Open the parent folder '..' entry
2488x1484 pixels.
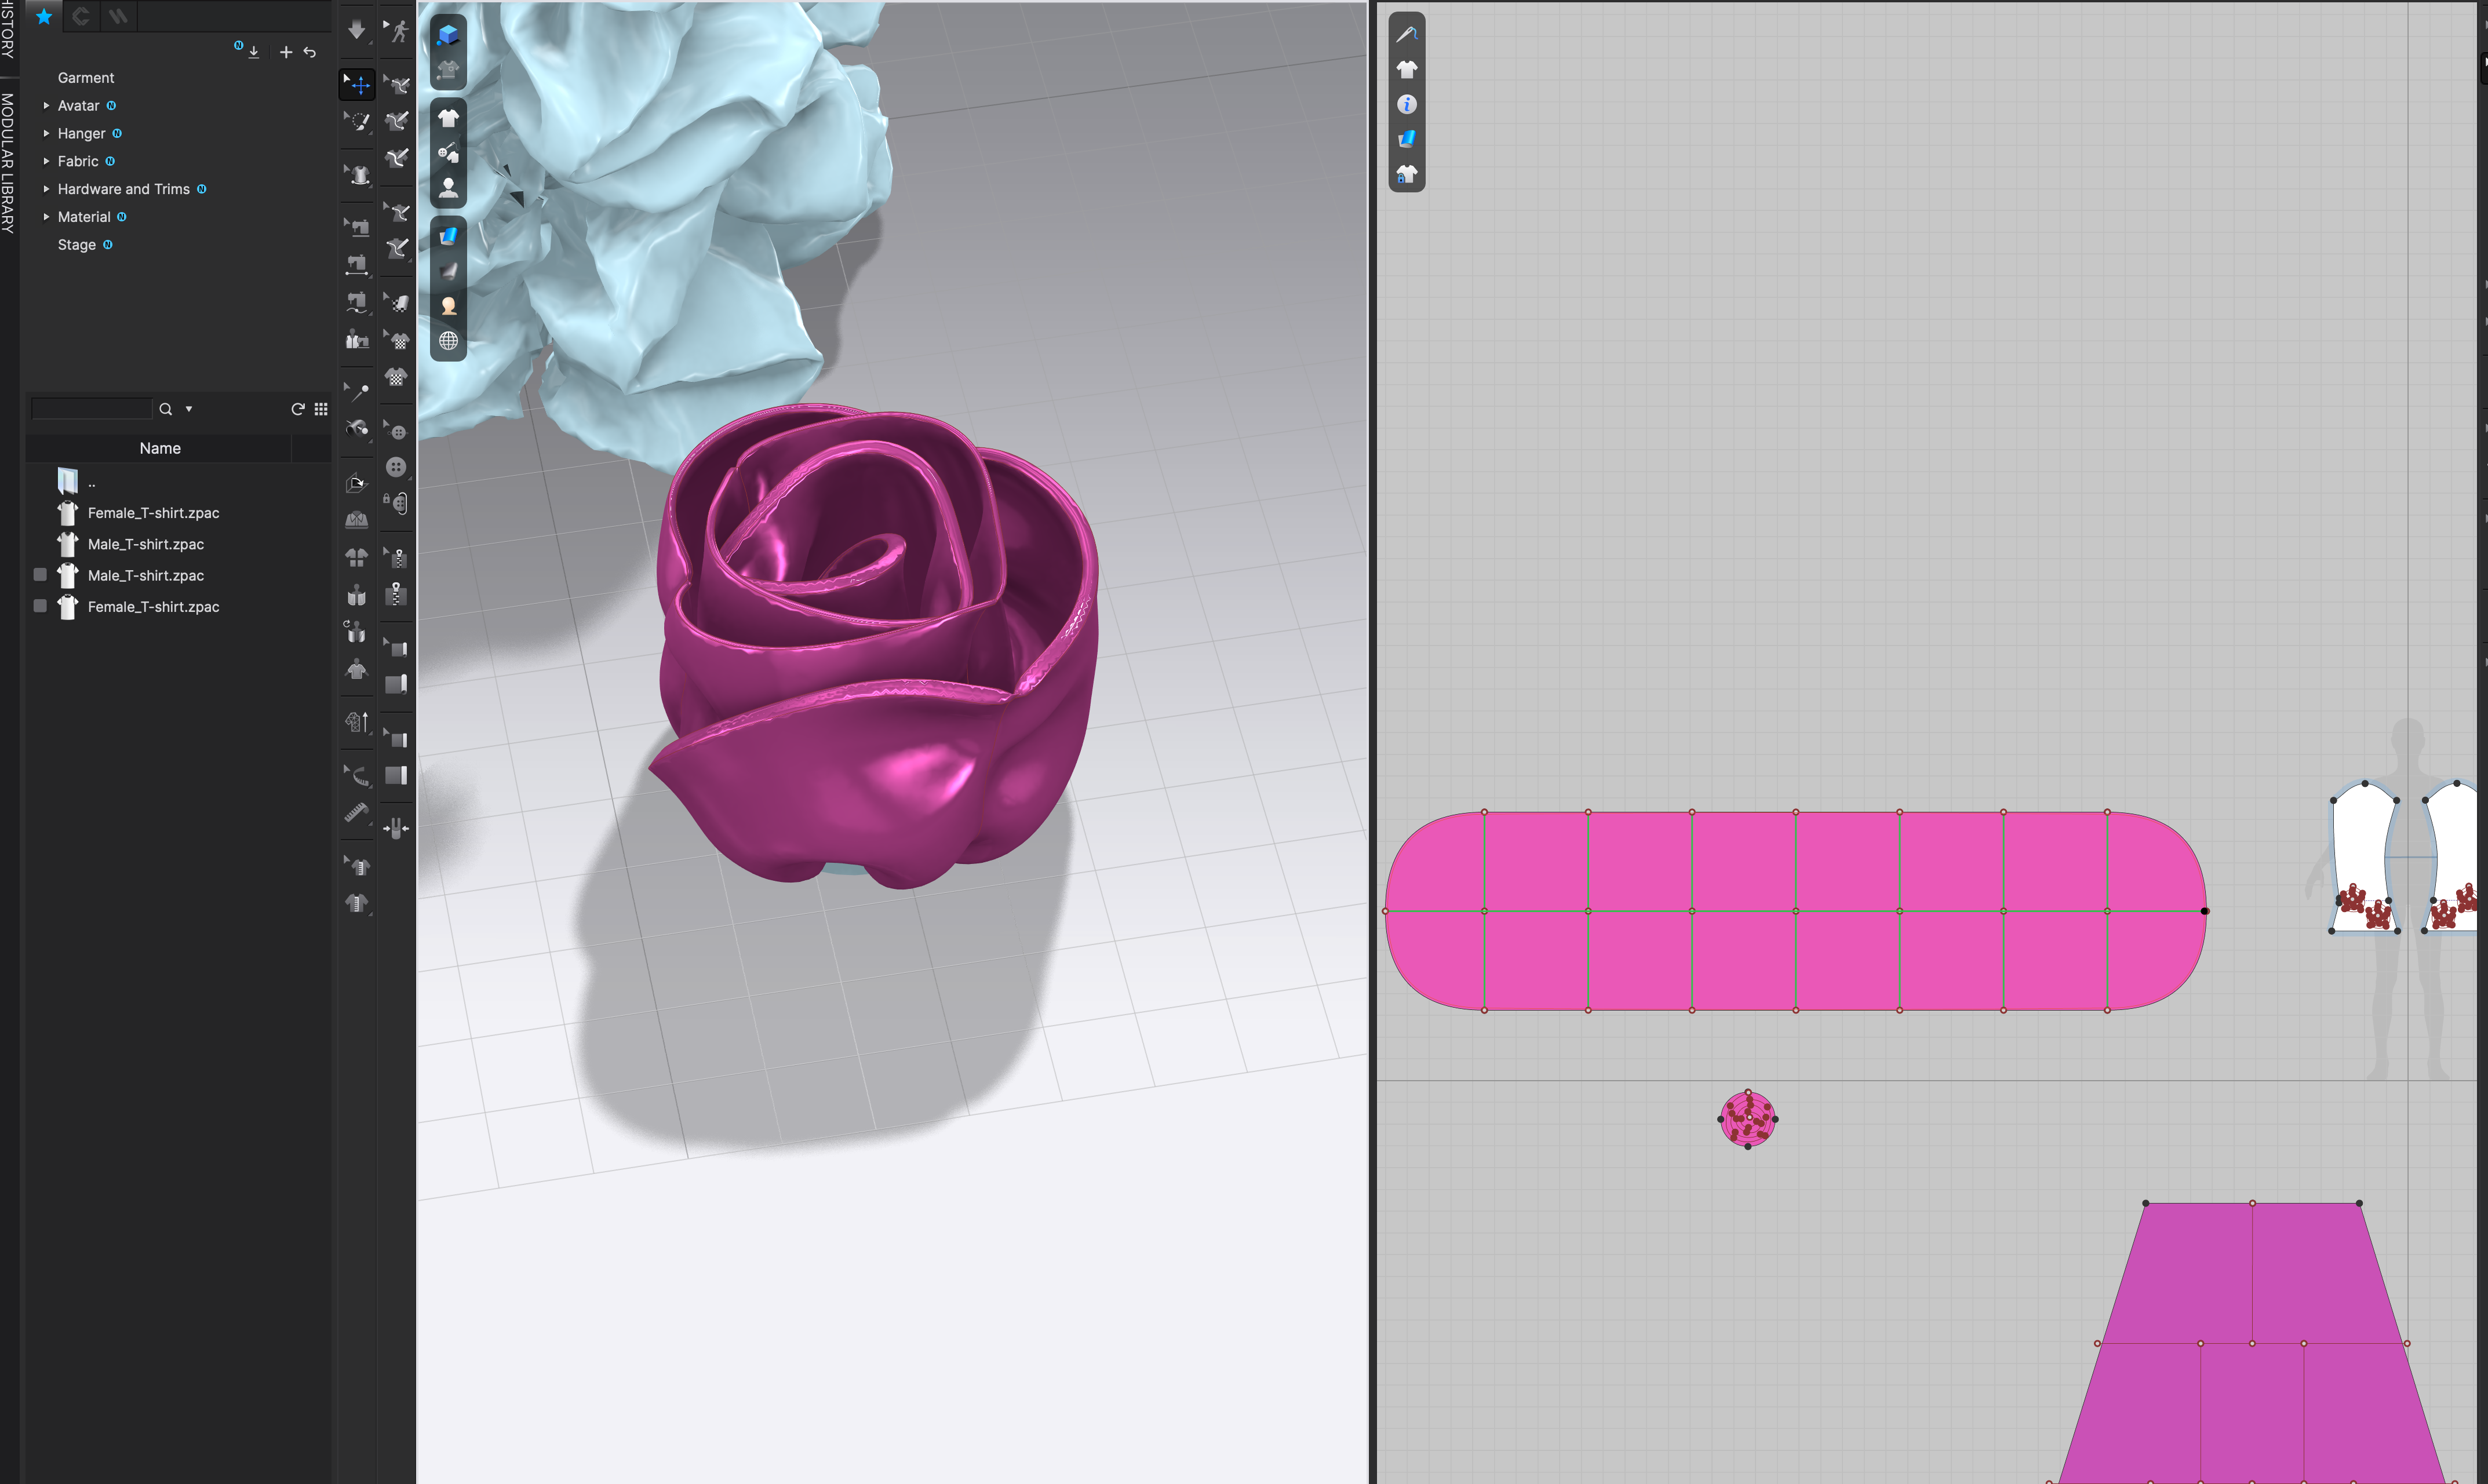(x=91, y=482)
